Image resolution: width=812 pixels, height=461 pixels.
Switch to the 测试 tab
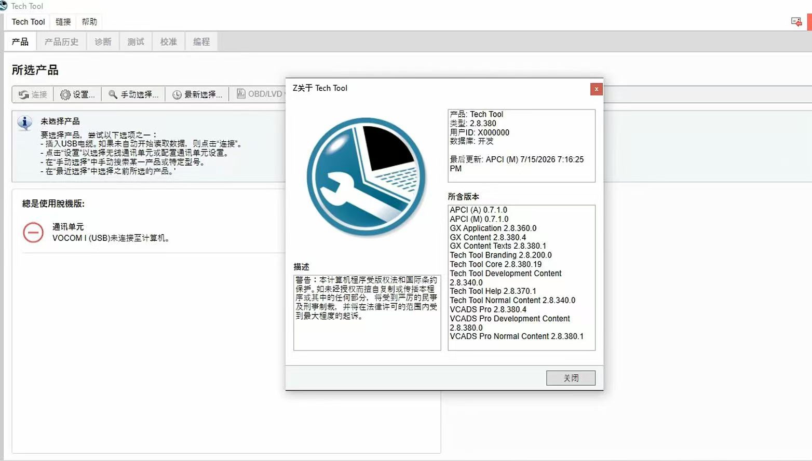coord(136,42)
